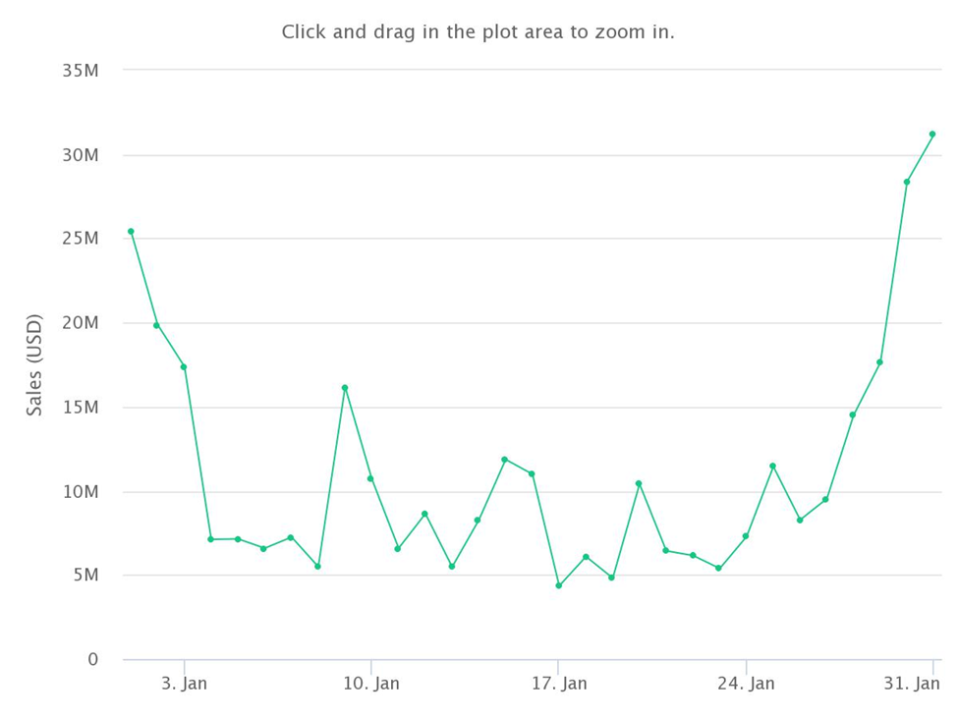Image resolution: width=958 pixels, height=718 pixels.
Task: Click the 31. Jan axis label
Action: (912, 684)
